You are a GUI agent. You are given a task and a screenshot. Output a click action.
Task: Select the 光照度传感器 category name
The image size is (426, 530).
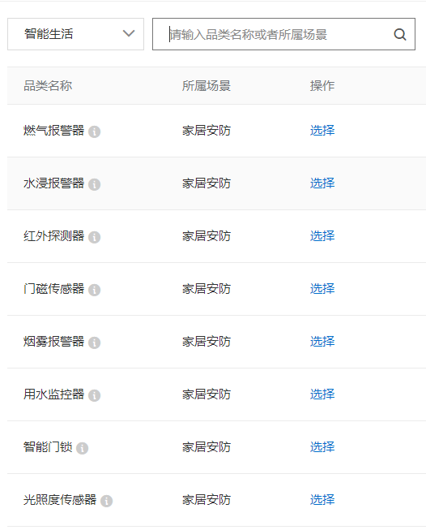pyautogui.click(x=60, y=500)
